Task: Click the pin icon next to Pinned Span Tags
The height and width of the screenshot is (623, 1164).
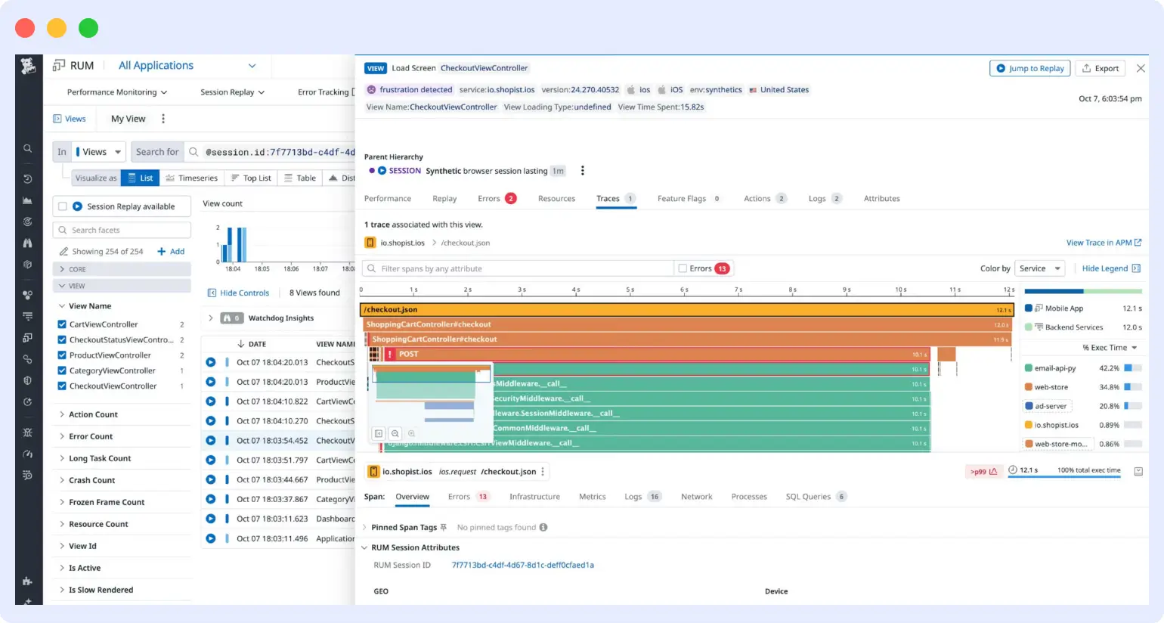Action: (x=444, y=527)
